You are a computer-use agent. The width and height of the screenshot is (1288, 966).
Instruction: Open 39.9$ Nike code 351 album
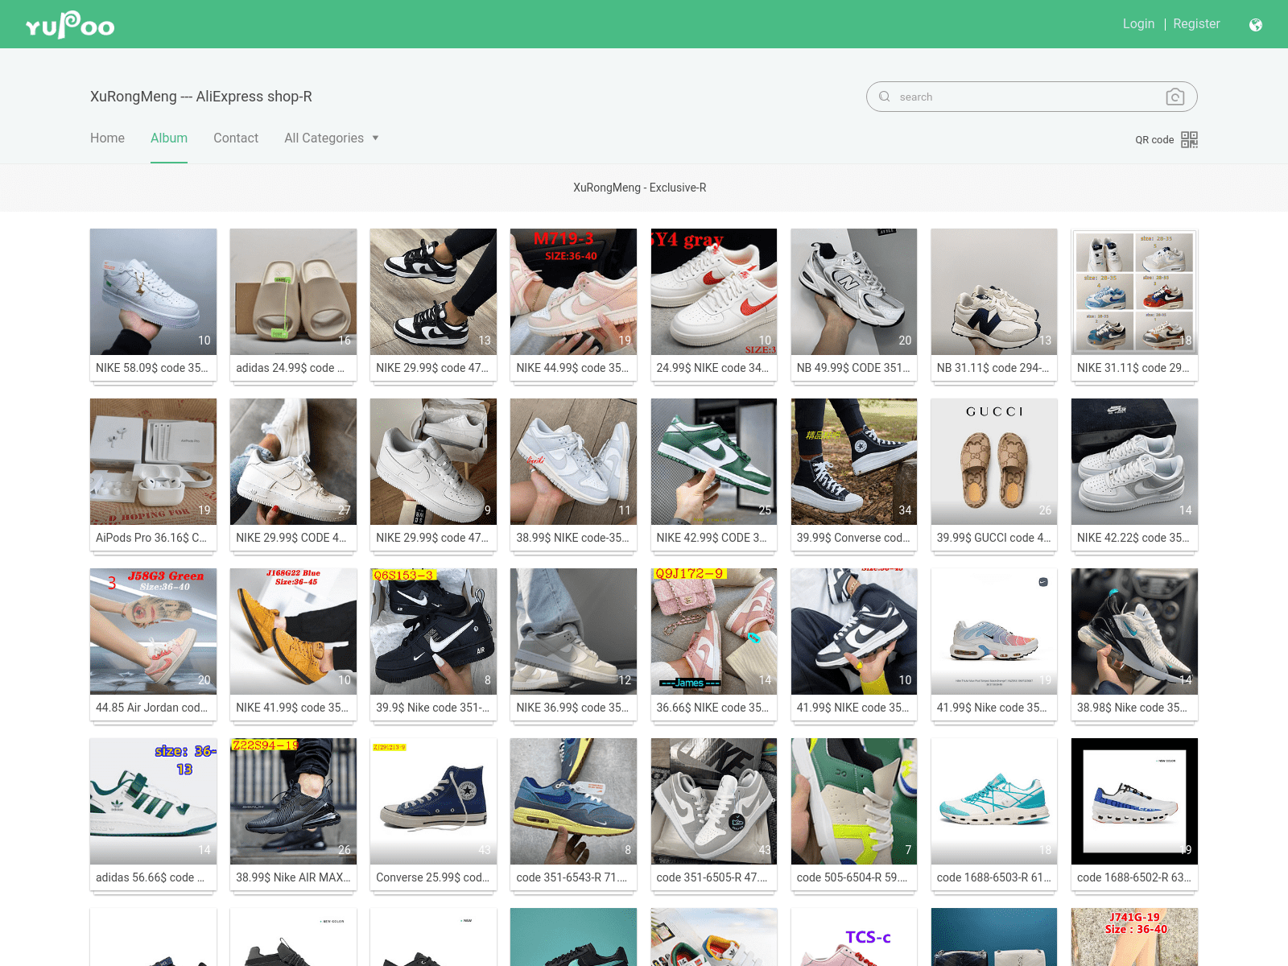tap(433, 645)
